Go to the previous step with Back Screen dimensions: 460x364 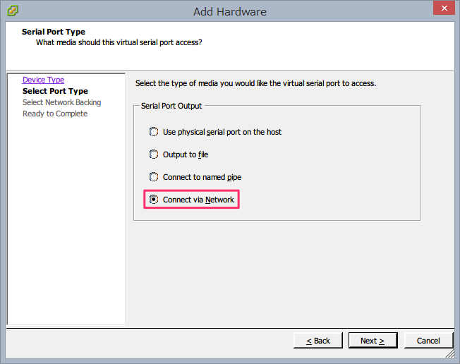tap(318, 341)
